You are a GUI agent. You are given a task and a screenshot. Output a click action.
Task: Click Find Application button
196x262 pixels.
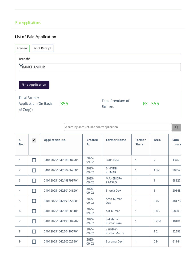click(34, 85)
